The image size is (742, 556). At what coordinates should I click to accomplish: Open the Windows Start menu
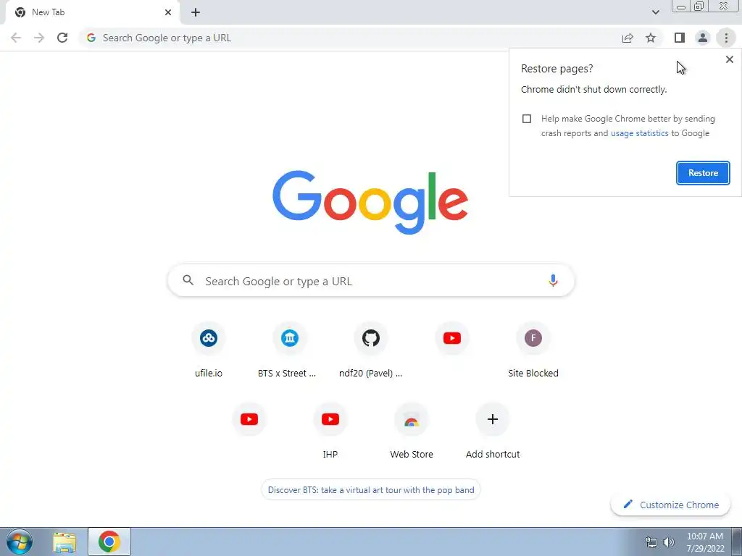click(20, 542)
